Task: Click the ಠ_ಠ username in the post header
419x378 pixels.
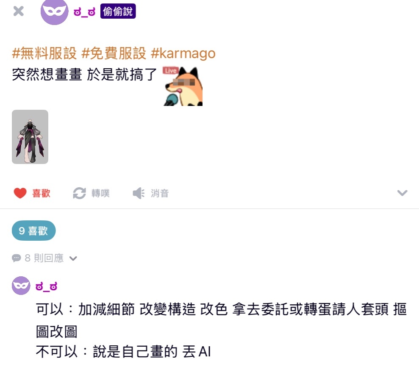Action: pyautogui.click(x=84, y=12)
